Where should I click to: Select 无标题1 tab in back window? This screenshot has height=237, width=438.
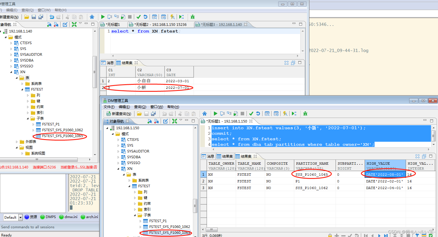tap(111, 24)
